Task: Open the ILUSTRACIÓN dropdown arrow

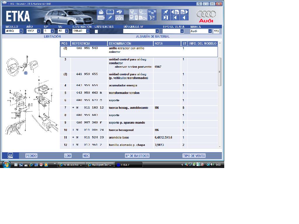Action: 88,31
